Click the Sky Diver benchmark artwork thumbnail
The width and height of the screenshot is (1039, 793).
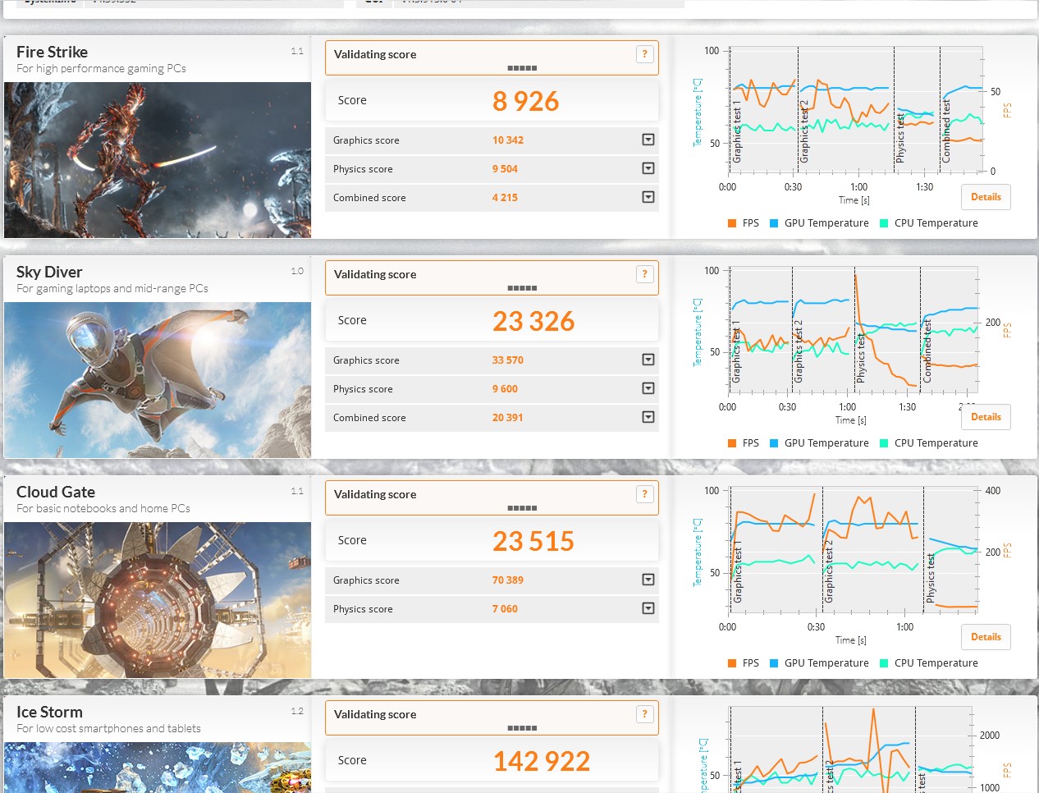(158, 380)
